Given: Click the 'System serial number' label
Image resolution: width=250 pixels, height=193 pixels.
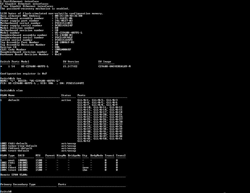Looking at the screenshot, I should click(16, 40).
